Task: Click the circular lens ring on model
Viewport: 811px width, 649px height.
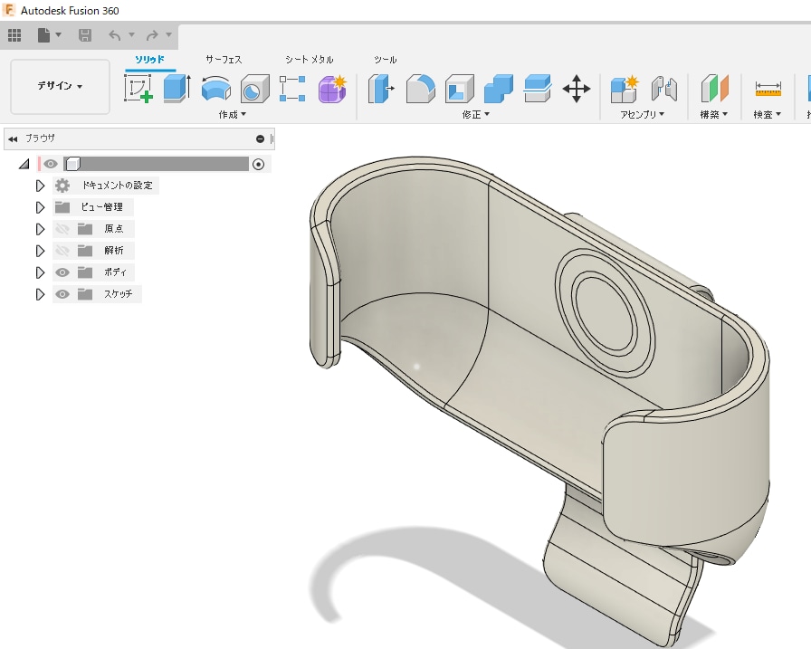Action: [604, 314]
